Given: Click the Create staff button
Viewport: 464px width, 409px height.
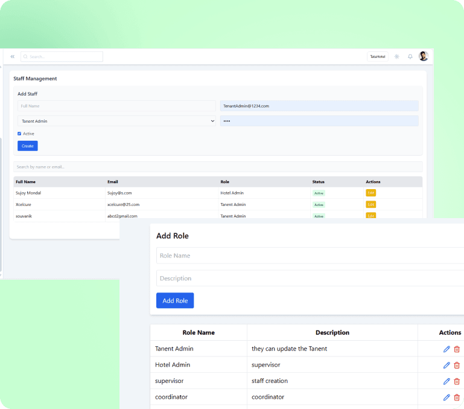Looking at the screenshot, I should pos(28,146).
